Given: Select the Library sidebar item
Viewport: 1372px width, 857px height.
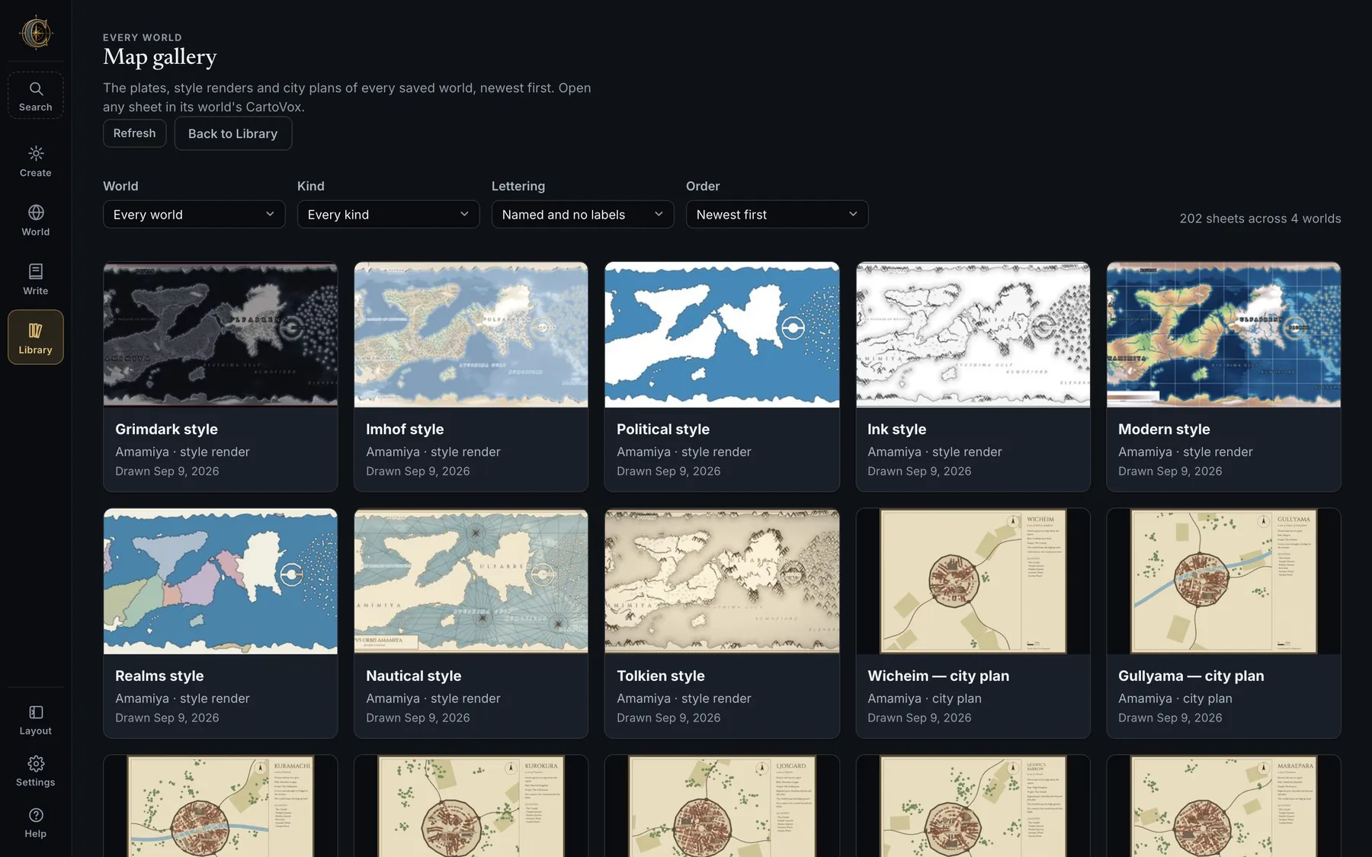Looking at the screenshot, I should (x=36, y=337).
